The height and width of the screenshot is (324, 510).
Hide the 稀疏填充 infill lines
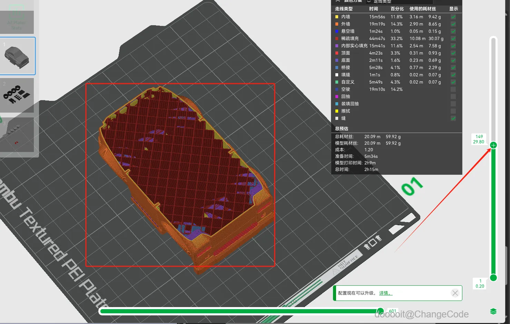click(x=453, y=38)
